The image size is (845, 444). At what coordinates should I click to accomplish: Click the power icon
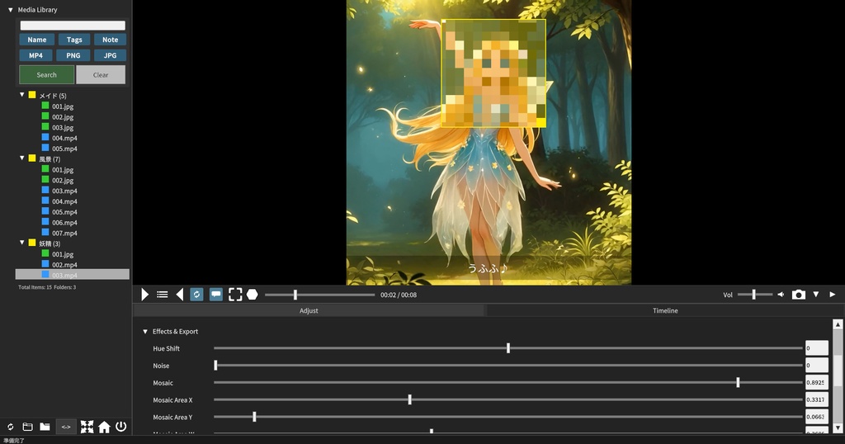click(121, 427)
